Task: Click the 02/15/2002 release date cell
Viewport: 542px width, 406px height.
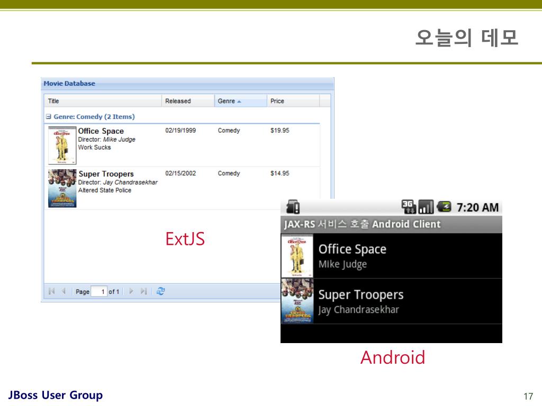Action: click(180, 173)
